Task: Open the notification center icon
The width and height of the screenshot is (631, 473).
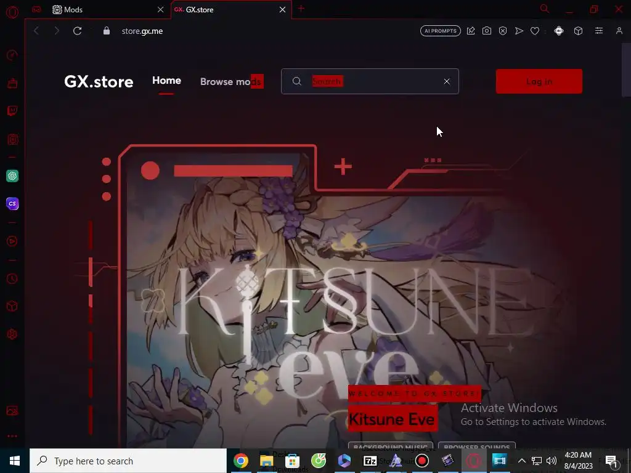Action: (611, 461)
